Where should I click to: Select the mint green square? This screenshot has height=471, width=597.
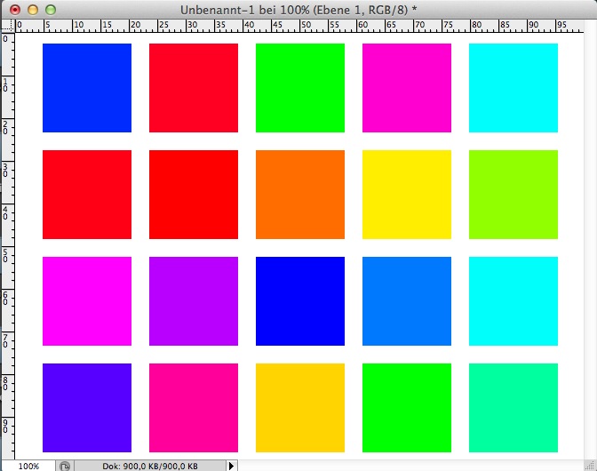click(x=513, y=408)
